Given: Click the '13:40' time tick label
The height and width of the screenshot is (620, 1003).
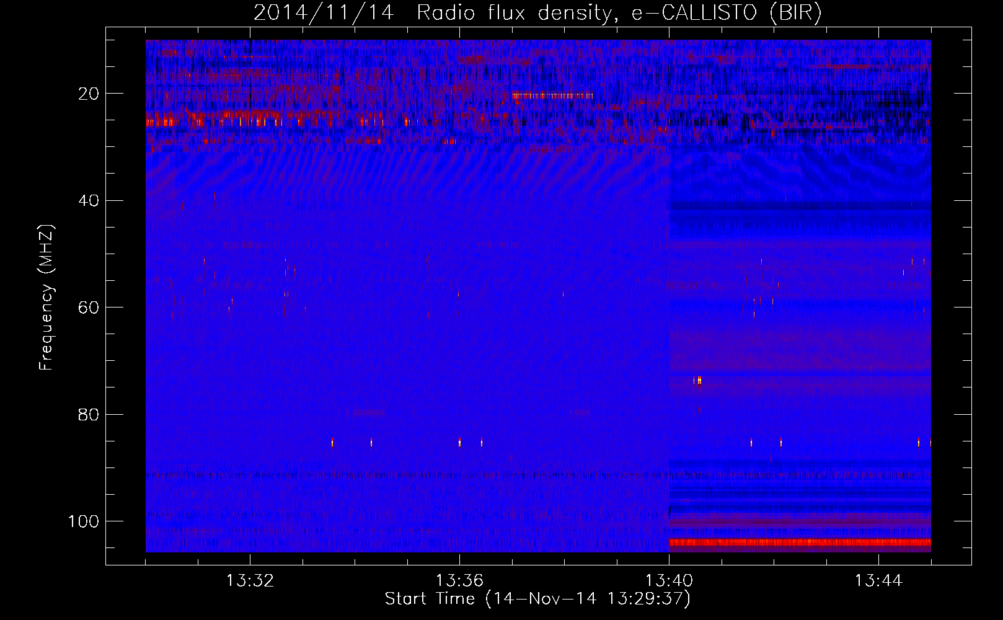Looking at the screenshot, I should pyautogui.click(x=669, y=581).
